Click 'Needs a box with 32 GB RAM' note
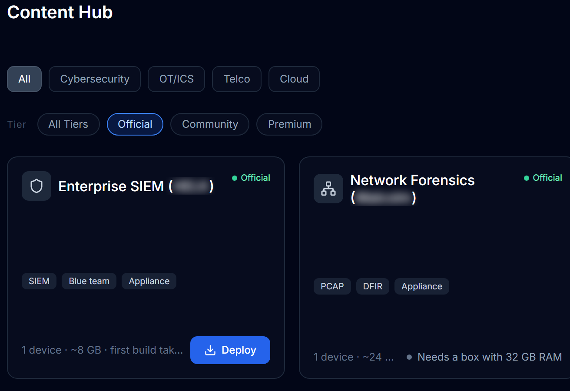Viewport: 570px width, 391px height. coord(490,357)
